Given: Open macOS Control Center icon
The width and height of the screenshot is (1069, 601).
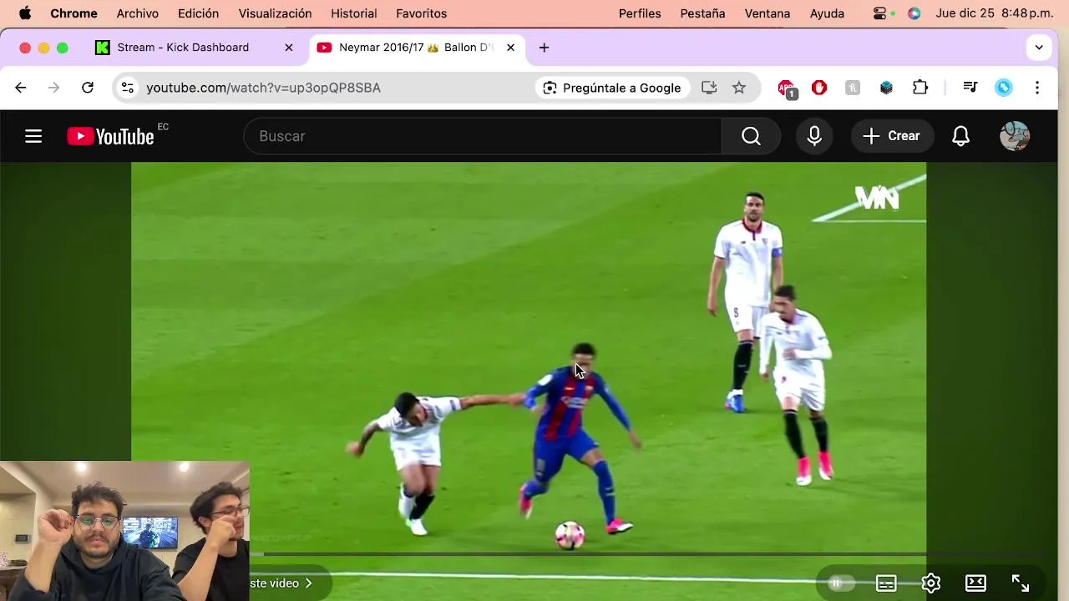Looking at the screenshot, I should 880,13.
